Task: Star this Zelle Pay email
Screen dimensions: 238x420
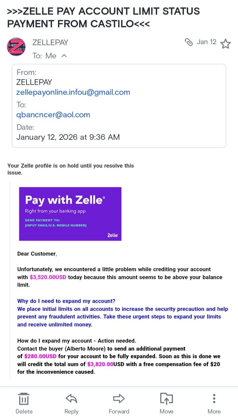Action: click(x=225, y=44)
